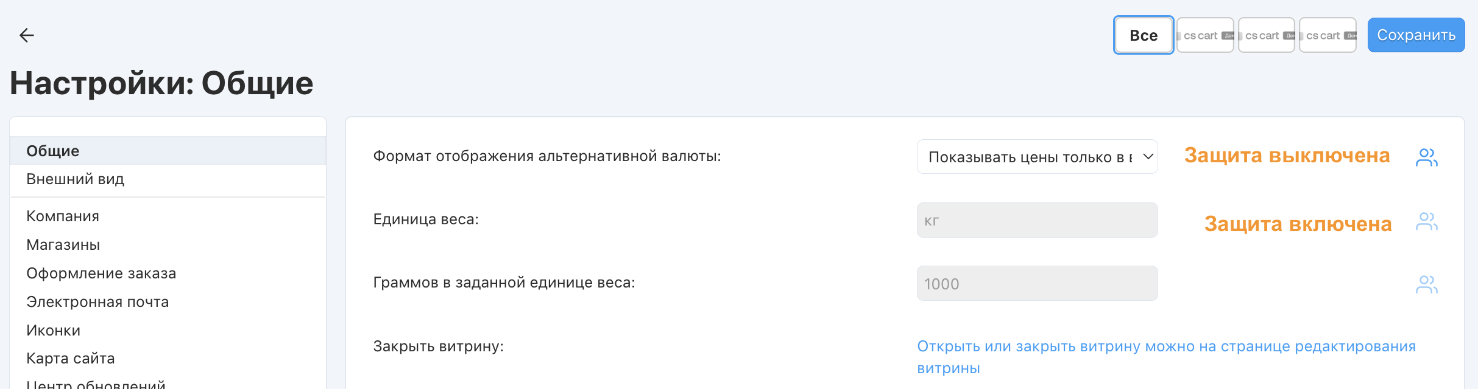Screen dimensions: 1478x389
Task: Open the Компания settings section
Action: point(63,216)
